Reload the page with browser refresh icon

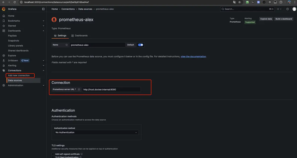[x=15, y=2]
